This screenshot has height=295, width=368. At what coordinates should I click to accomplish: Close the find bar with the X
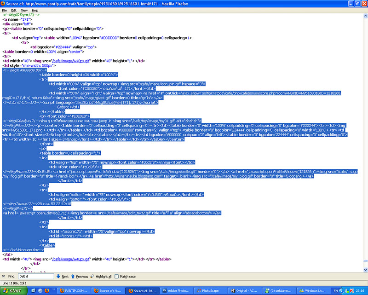tap(3, 276)
